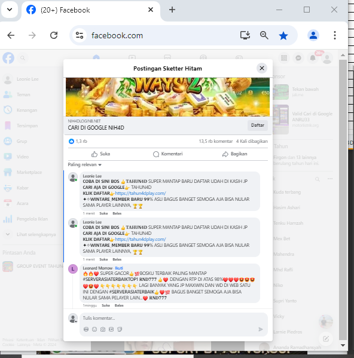Open the GIF picker icon in the comment box
Screen dimensions: 354x358
111,329
